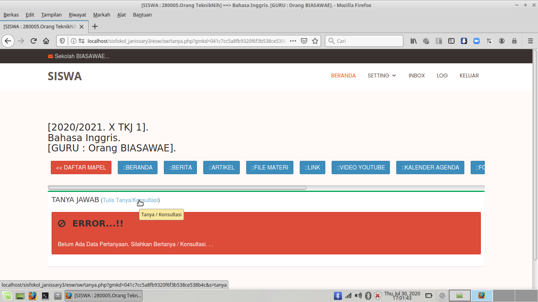Launch Firefox from the panel launcher
Screen dimensions: 538x302
[x=33, y=295]
